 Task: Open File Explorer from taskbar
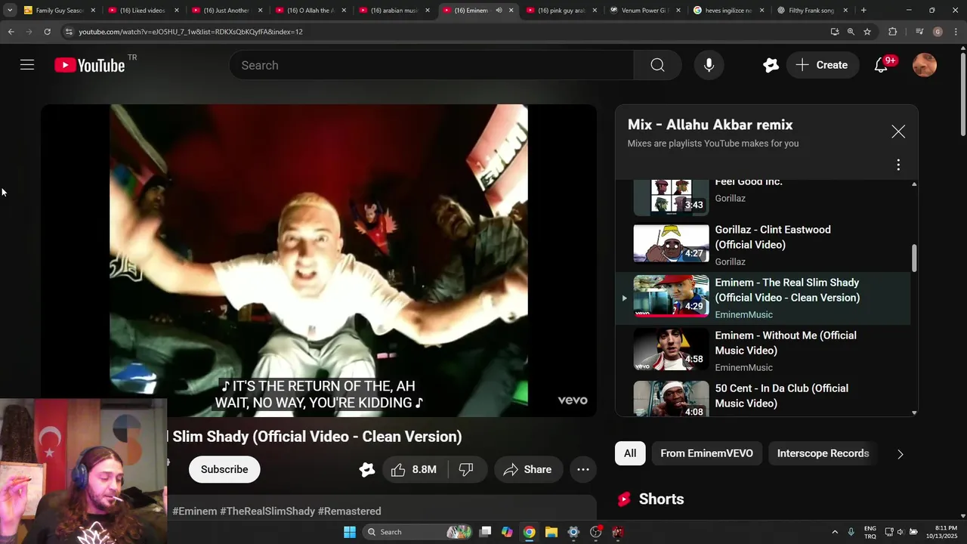tap(551, 532)
